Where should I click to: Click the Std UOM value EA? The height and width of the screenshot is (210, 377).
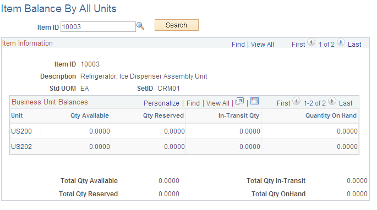pyautogui.click(x=85, y=89)
